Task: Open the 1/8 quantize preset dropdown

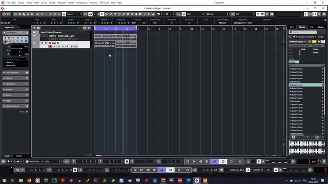Action: coord(245,14)
